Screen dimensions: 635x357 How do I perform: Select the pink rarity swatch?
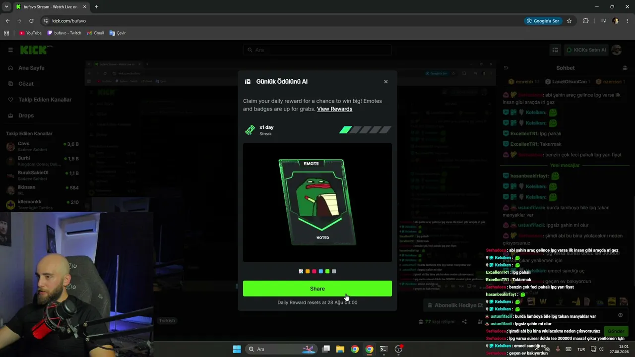314,271
